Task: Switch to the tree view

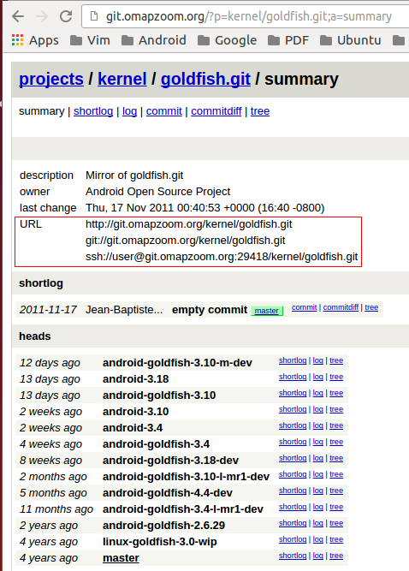Action: [x=260, y=111]
